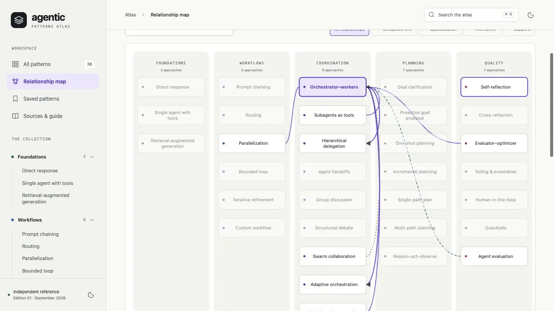Image resolution: width=554 pixels, height=311 pixels.
Task: Select Relationship map in the sidebar
Action: click(x=53, y=82)
